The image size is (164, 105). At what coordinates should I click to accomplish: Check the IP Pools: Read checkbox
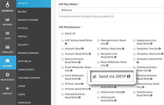[x=62, y=84]
